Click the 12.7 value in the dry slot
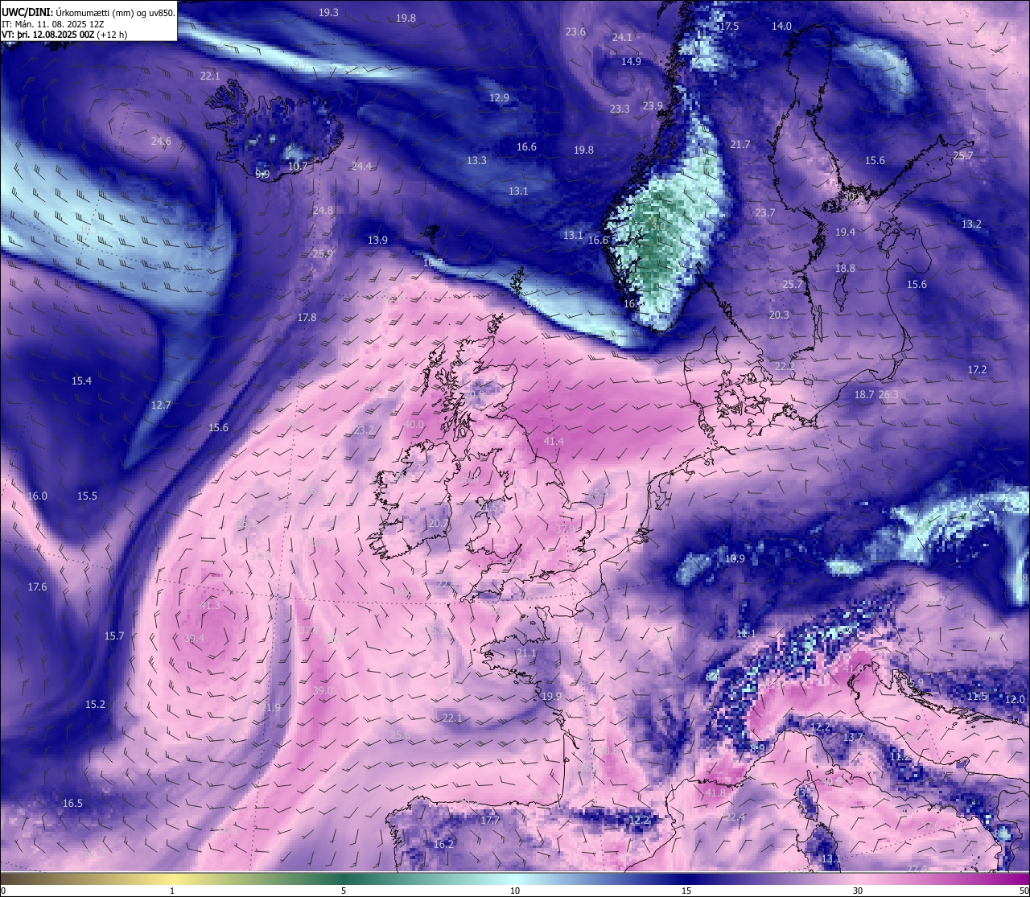This screenshot has width=1030, height=897. click(160, 405)
